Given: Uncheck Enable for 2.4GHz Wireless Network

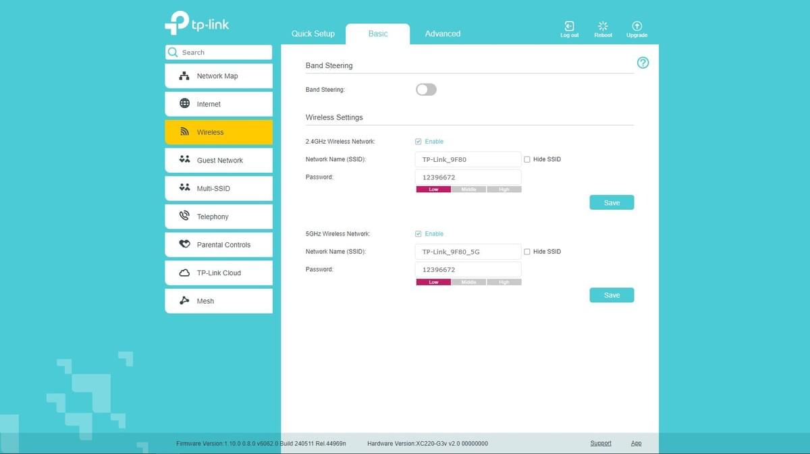Looking at the screenshot, I should 418,142.
